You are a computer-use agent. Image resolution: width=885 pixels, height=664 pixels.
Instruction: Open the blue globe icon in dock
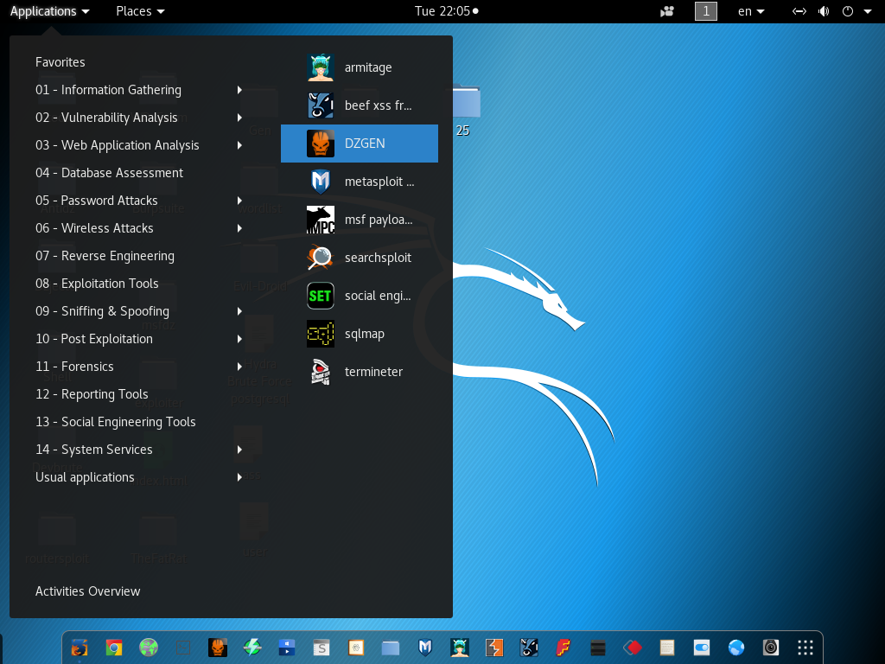[x=736, y=648]
